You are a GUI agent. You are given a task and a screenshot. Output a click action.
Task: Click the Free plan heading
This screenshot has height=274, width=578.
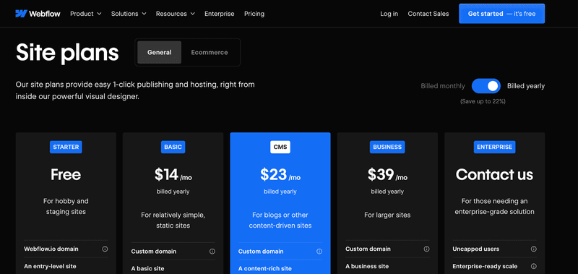(x=66, y=174)
